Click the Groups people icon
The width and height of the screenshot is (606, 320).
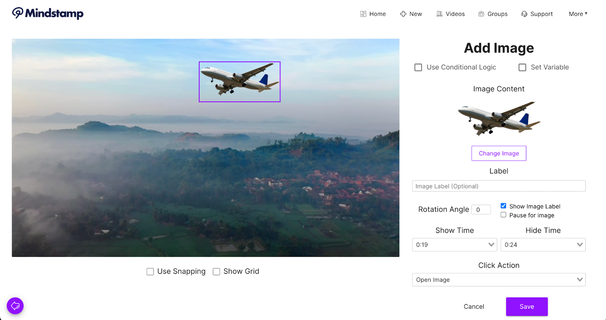pos(481,14)
